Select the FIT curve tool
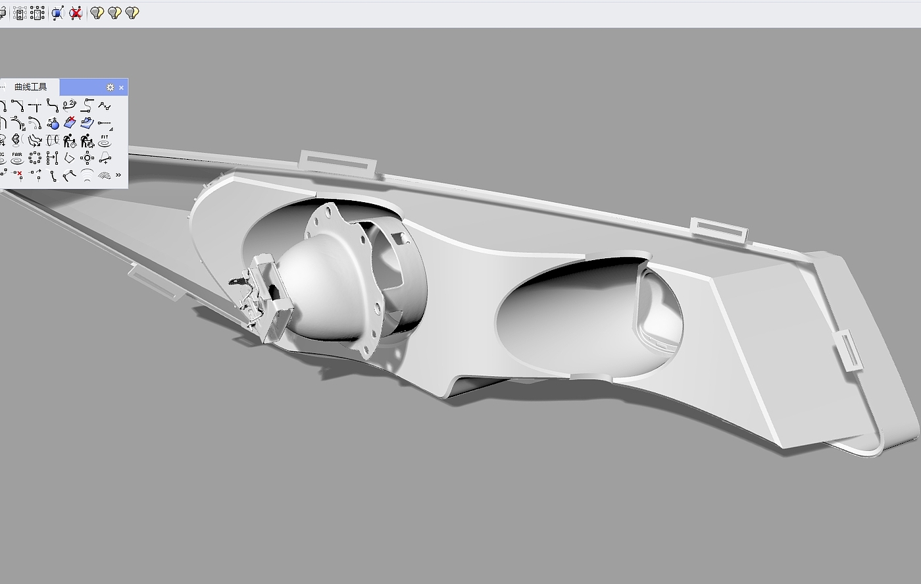Screen dimensions: 921x584 105,140
